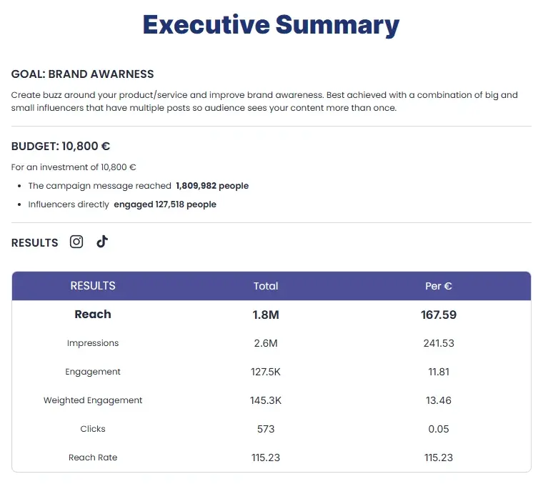Click the Instagram icon beside RESULTS
This screenshot has width=543, height=494.
click(76, 242)
